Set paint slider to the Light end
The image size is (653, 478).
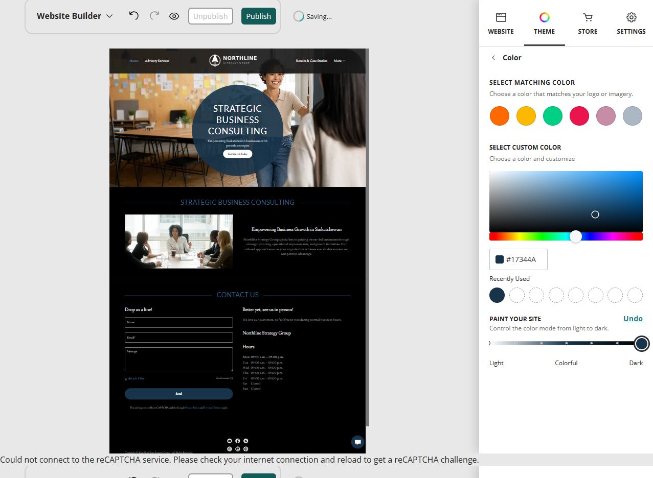tap(490, 344)
